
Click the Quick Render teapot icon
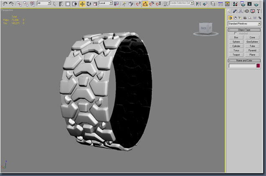tap(256, 4)
